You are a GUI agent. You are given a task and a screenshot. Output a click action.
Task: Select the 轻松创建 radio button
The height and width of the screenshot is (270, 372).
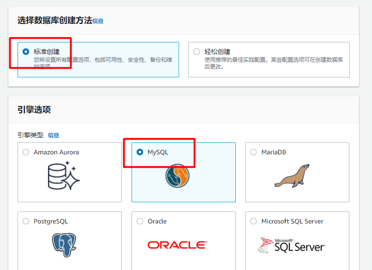pyautogui.click(x=197, y=52)
